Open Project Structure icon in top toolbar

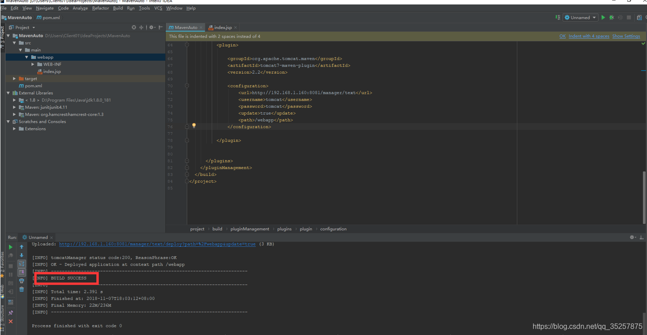click(639, 18)
